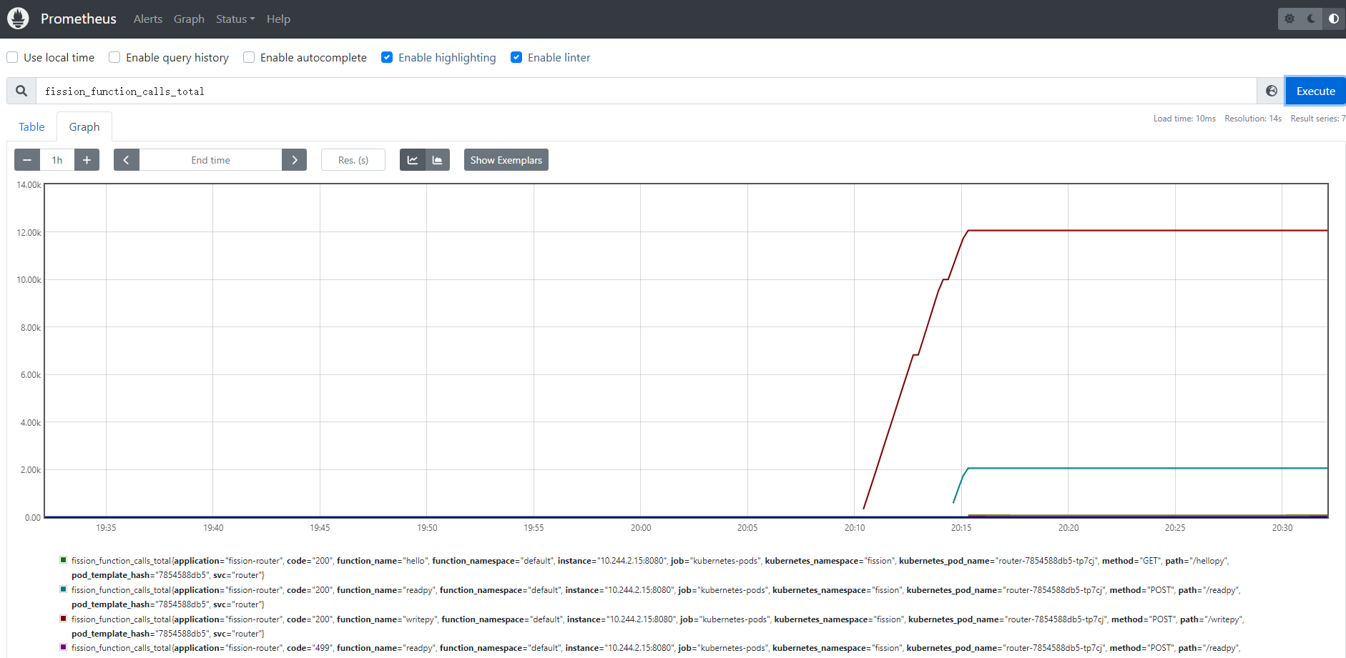Screen dimensions: 1346x658
Task: Click the search magnifier icon
Action: pos(21,91)
